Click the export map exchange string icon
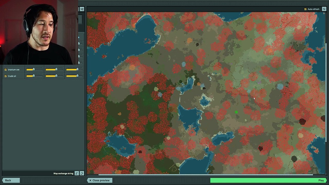The height and width of the screenshot is (185, 329). (82, 173)
